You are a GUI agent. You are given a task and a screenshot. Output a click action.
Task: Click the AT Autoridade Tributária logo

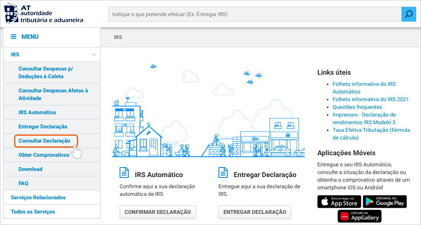(43, 14)
